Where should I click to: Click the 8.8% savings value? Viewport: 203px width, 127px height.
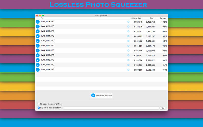pyautogui.click(x=165, y=36)
